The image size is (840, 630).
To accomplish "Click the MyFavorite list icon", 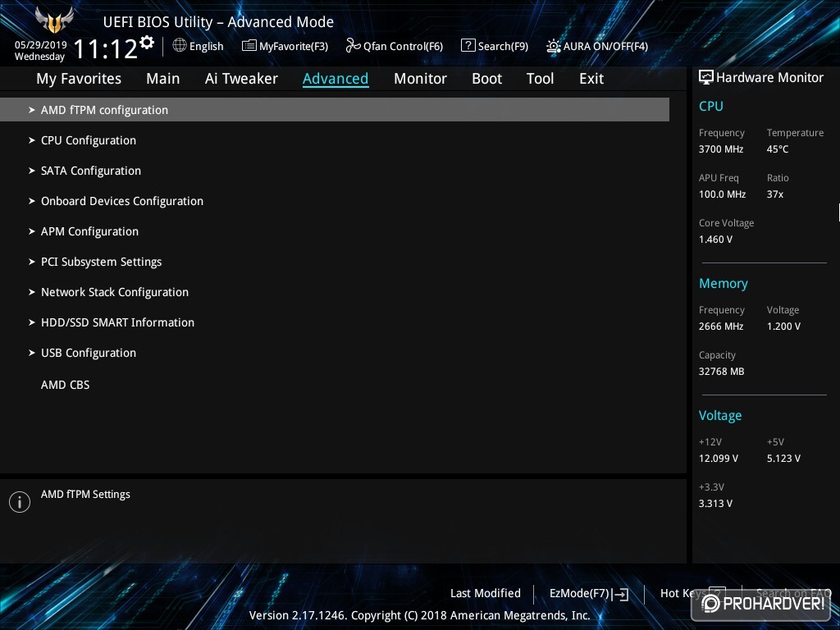I will point(249,46).
